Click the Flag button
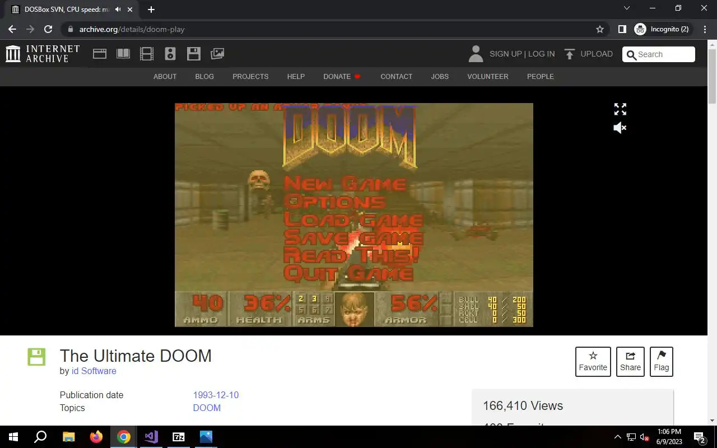This screenshot has height=448, width=717. click(662, 362)
